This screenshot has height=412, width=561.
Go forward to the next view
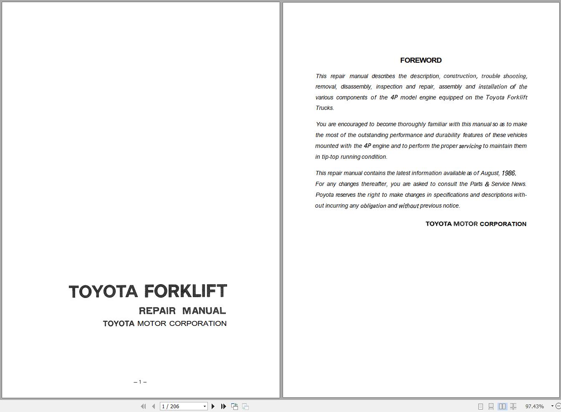coord(245,406)
